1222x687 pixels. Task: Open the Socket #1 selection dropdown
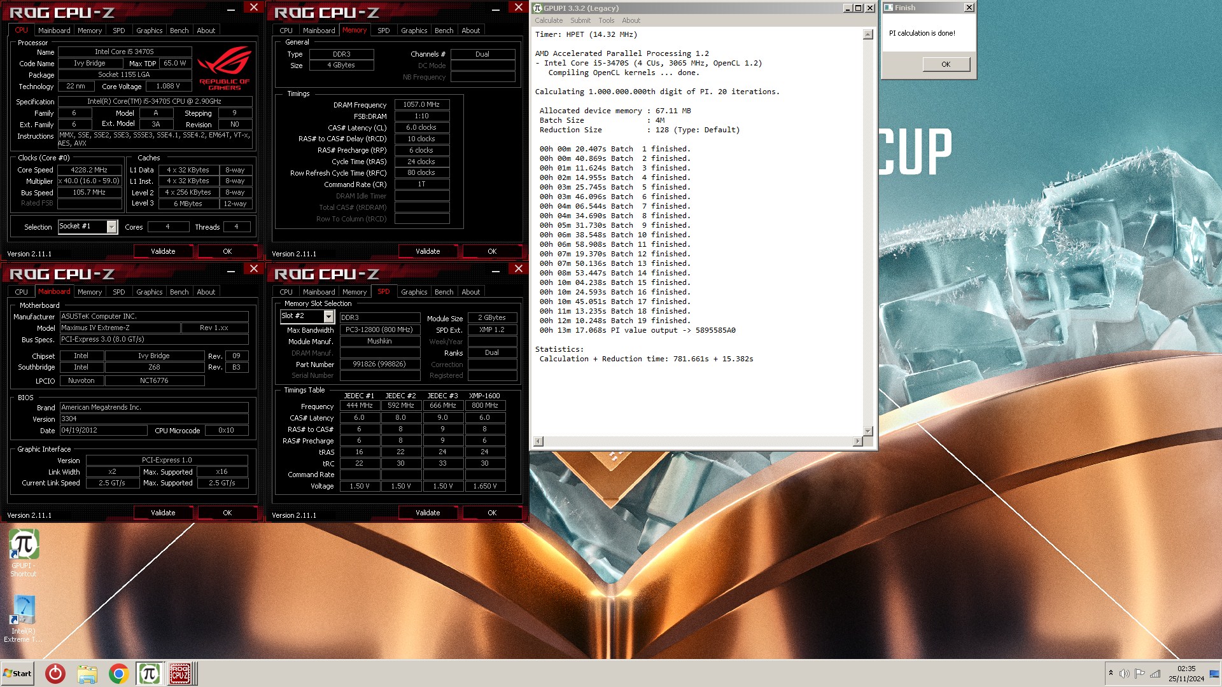[x=112, y=226]
